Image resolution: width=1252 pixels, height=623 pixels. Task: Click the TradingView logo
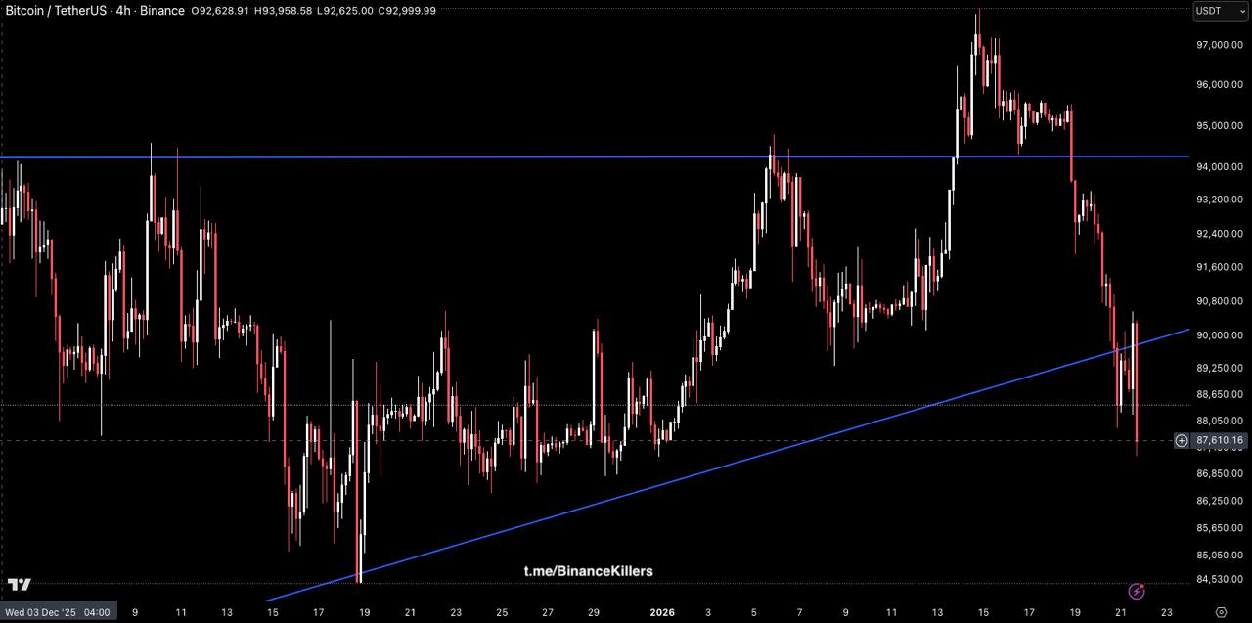(x=19, y=585)
